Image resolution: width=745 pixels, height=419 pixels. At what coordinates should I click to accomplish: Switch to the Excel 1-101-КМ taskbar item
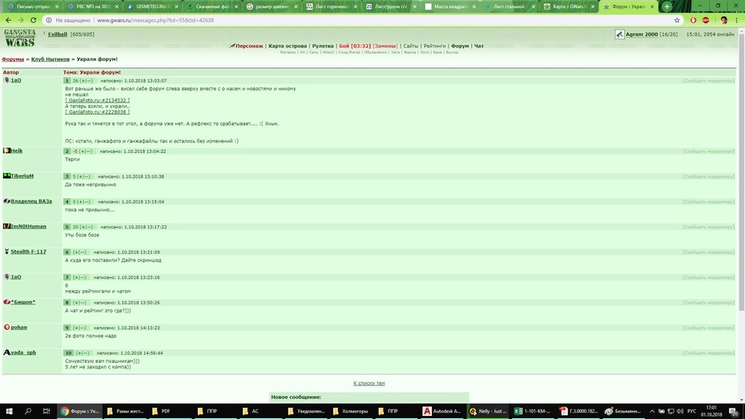(x=533, y=411)
